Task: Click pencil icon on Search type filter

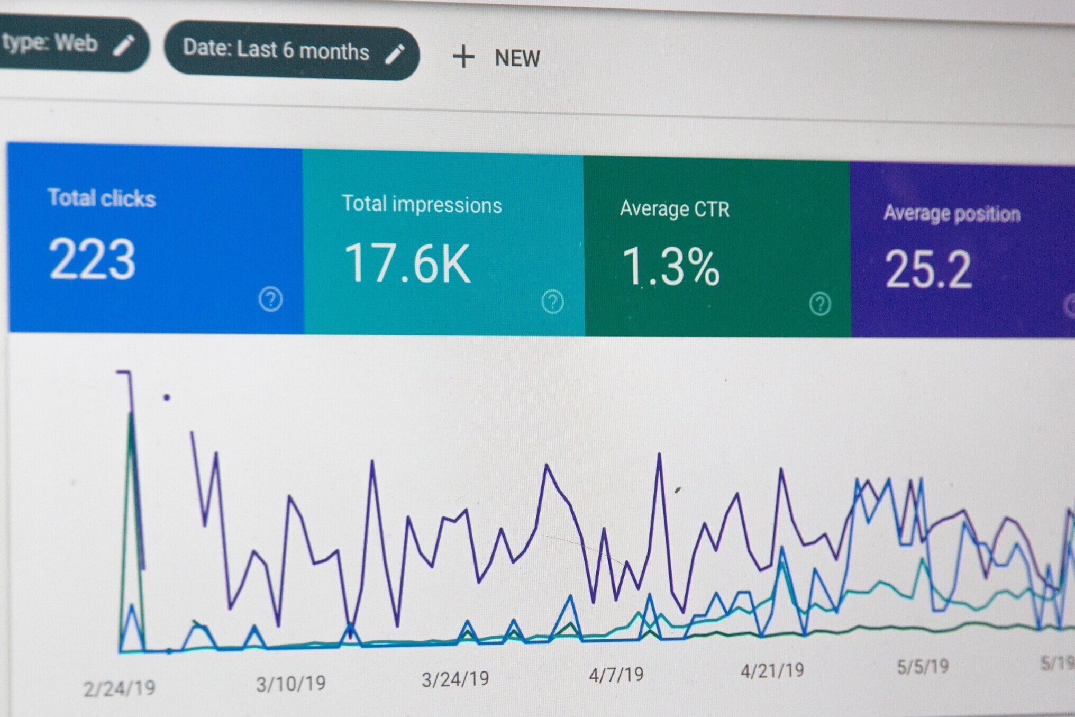Action: coord(124,46)
